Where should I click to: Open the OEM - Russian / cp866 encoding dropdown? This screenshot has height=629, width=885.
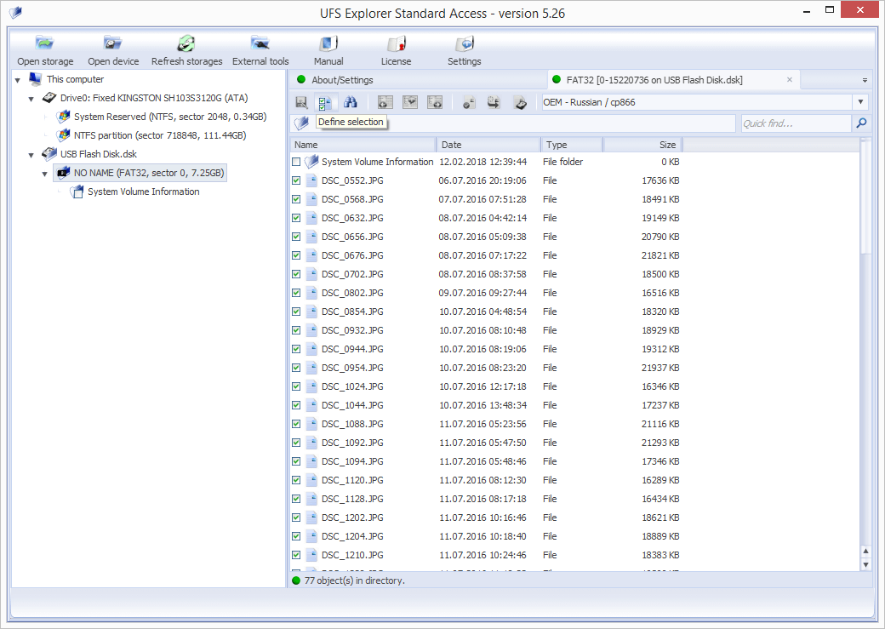coord(861,102)
